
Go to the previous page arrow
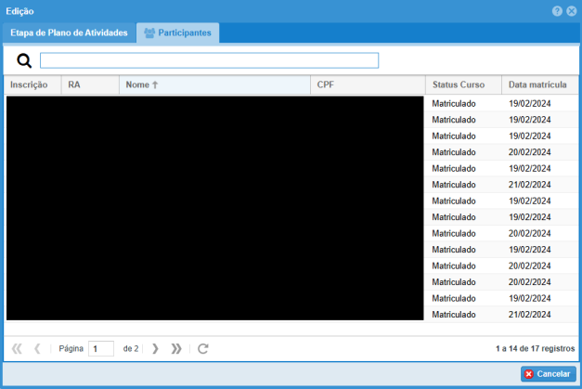(x=37, y=349)
